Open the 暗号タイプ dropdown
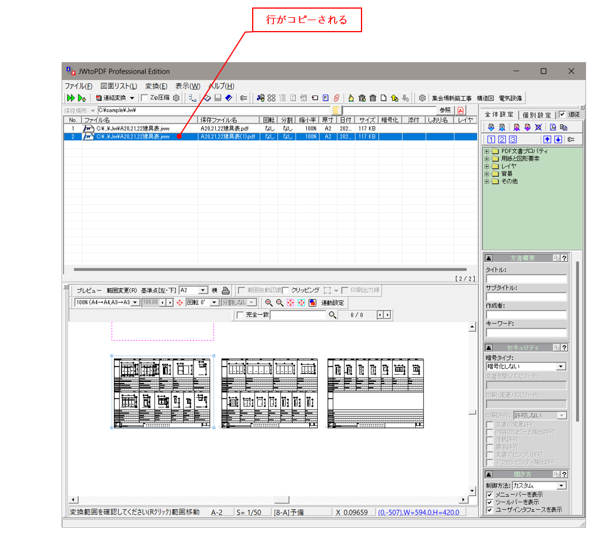Image resolution: width=601 pixels, height=534 pixels. pyautogui.click(x=561, y=367)
